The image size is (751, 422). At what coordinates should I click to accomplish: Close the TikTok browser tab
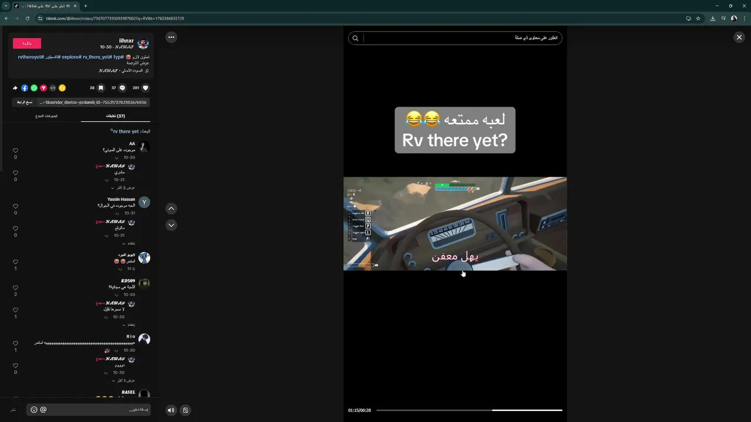tap(75, 6)
